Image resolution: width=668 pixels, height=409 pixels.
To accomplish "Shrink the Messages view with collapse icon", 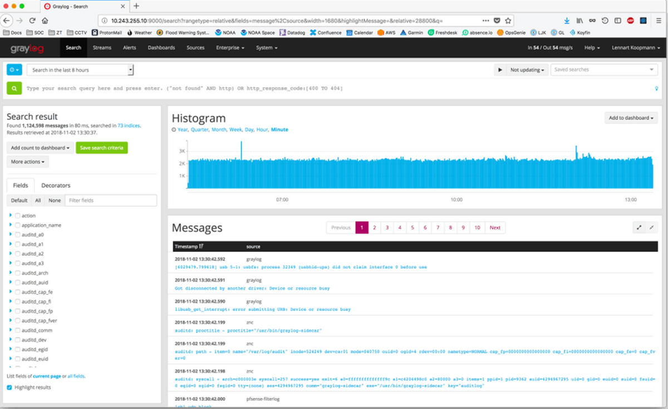I will (x=650, y=227).
